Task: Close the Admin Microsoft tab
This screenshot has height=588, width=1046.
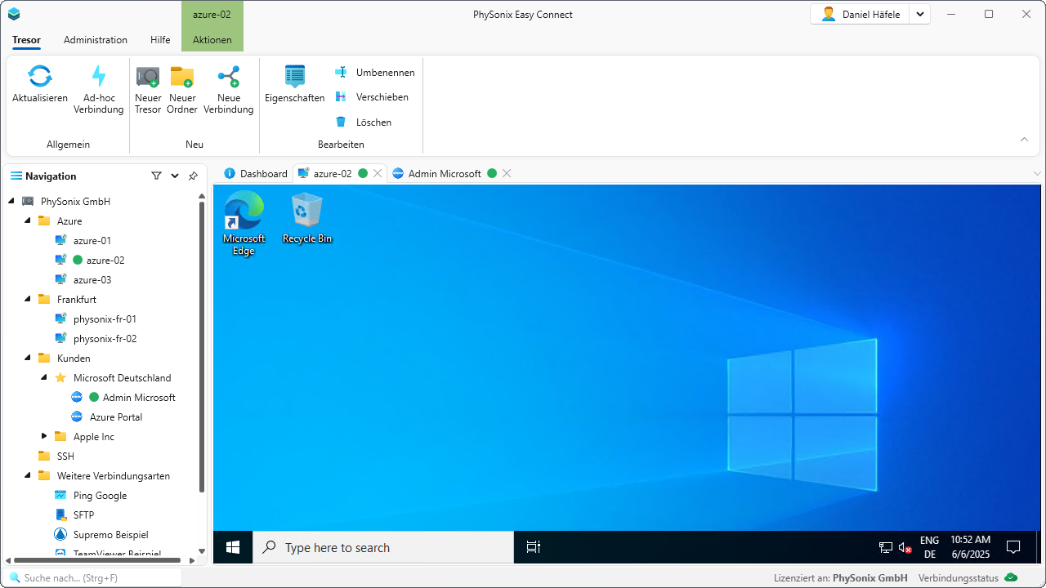Action: (507, 173)
